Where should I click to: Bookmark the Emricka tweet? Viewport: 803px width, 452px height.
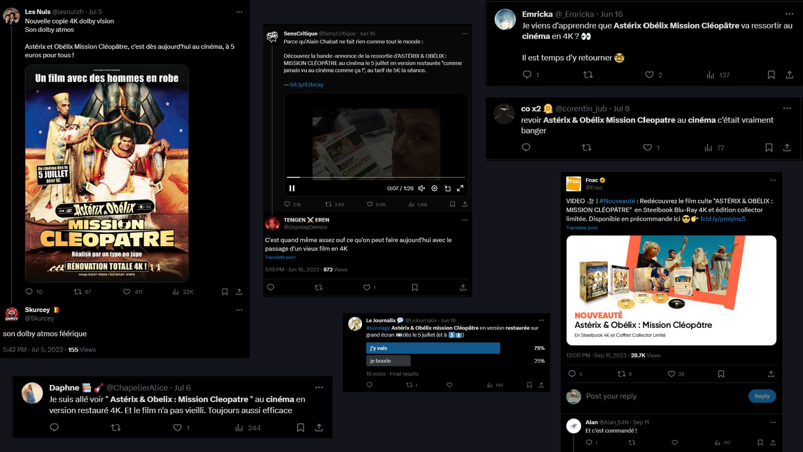[x=771, y=75]
